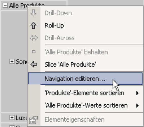Click the left-arrow Slice icon
Image resolution: width=144 pixels, height=127 pixels.
click(x=34, y=64)
